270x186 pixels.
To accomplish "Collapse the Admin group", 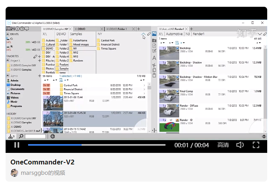I will coord(8,75).
